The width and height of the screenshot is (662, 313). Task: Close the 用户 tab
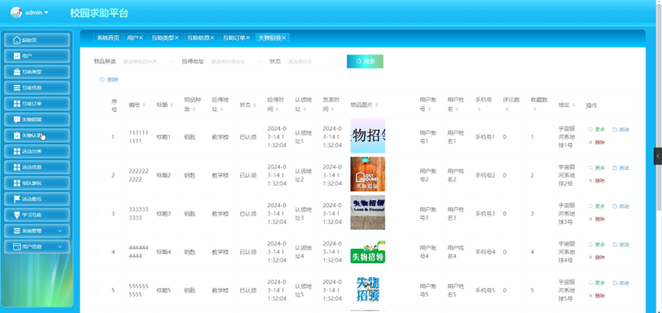click(141, 38)
